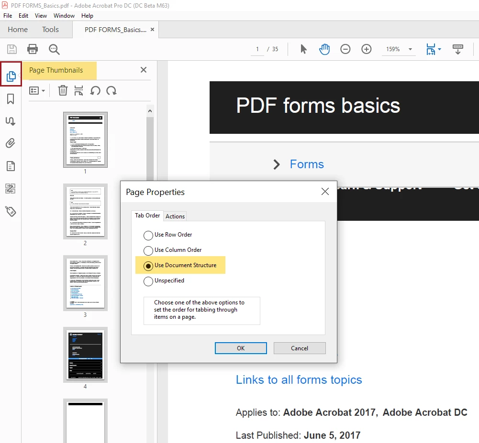Click the Save file icon
The height and width of the screenshot is (443, 479).
(x=12, y=49)
